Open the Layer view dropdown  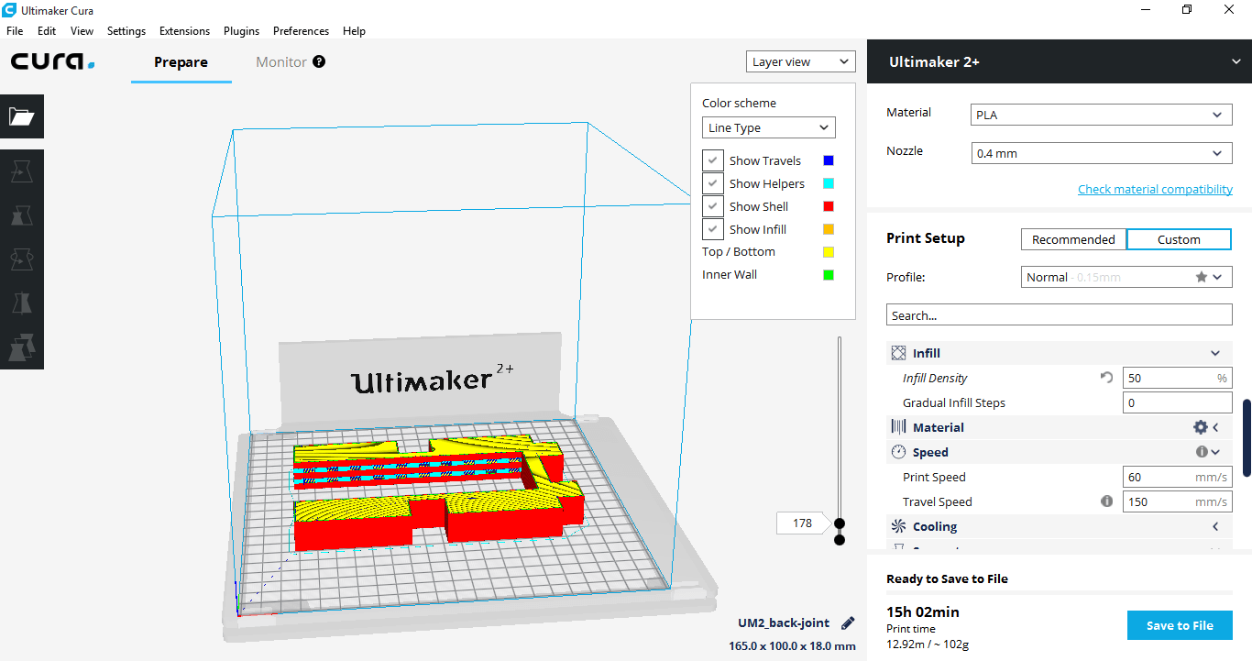click(x=801, y=61)
